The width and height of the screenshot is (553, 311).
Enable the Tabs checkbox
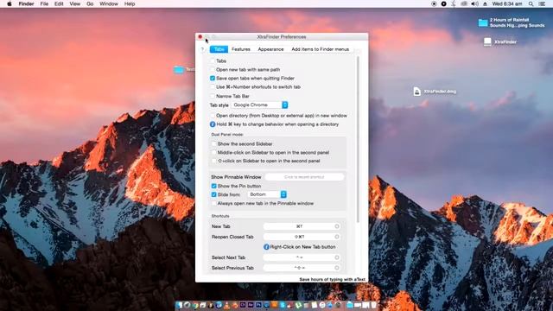(x=213, y=61)
